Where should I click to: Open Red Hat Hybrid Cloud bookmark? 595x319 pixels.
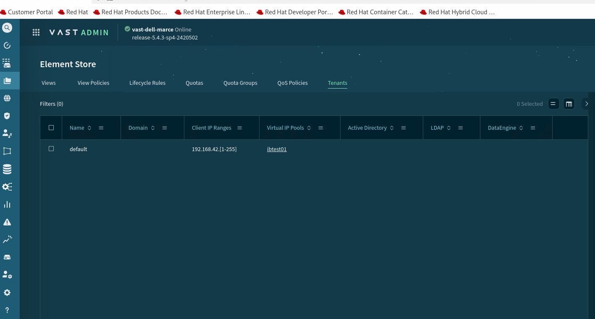458,12
